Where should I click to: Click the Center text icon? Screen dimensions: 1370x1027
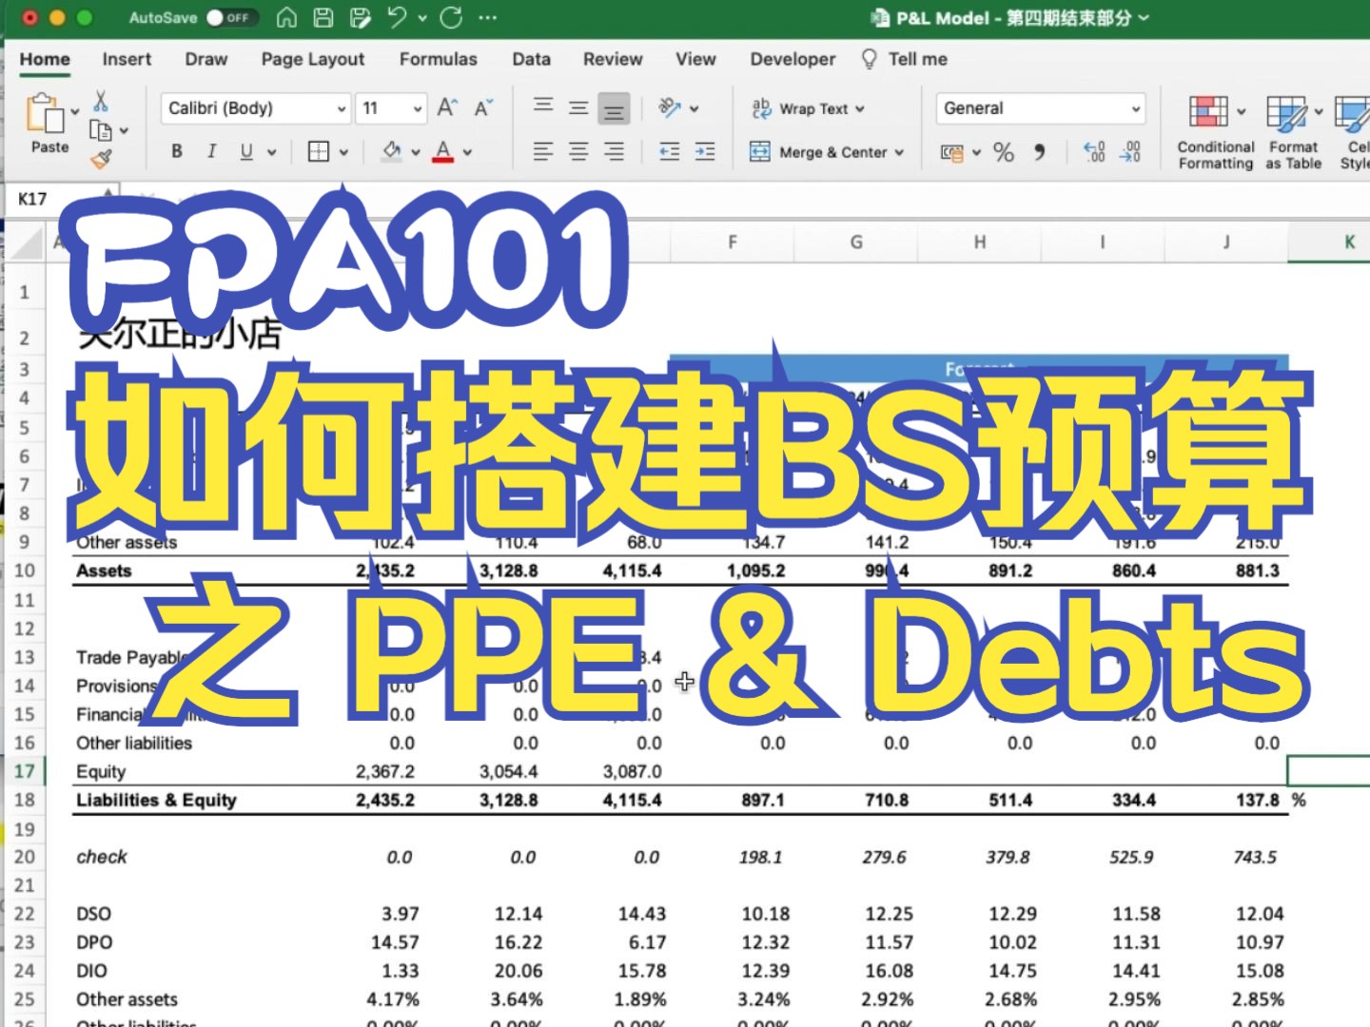coord(578,151)
